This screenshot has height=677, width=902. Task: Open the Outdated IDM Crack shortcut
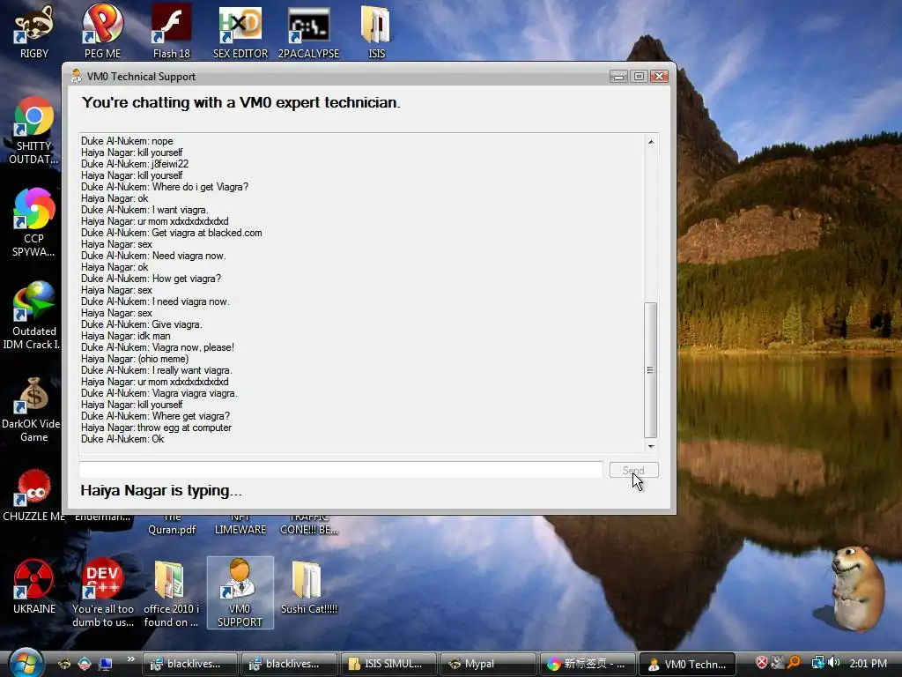coord(33,316)
